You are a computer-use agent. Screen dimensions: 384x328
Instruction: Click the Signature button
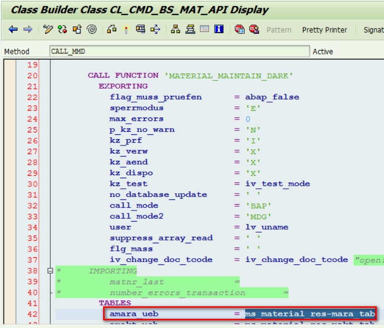tap(373, 30)
